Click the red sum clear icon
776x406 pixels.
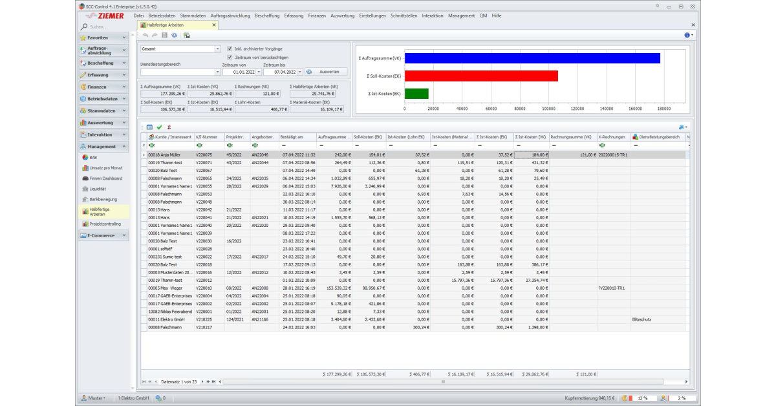169,127
